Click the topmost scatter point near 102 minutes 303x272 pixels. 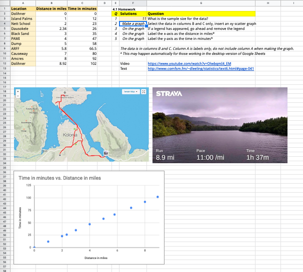157,197
